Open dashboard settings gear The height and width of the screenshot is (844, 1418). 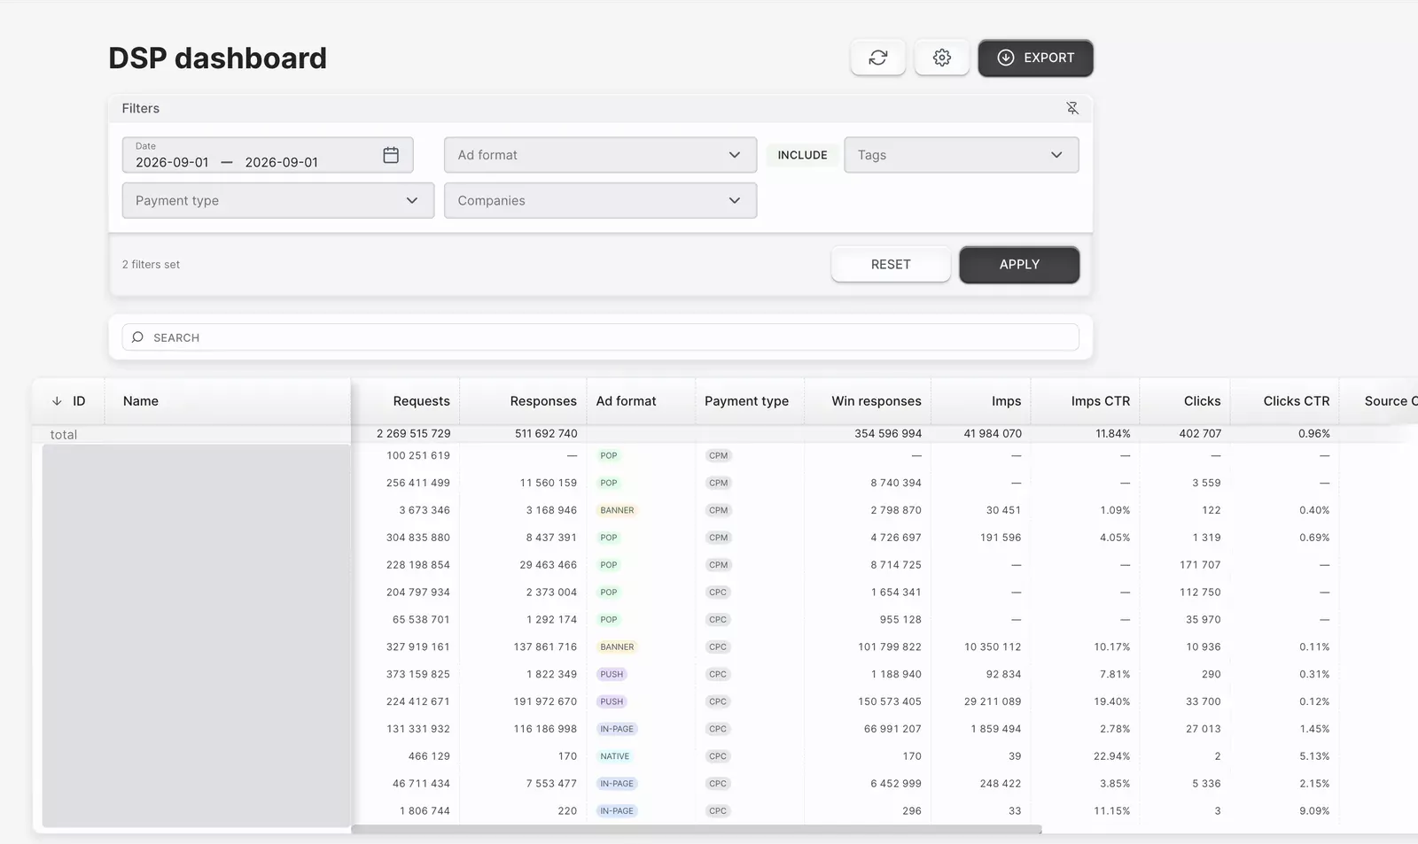(x=941, y=58)
